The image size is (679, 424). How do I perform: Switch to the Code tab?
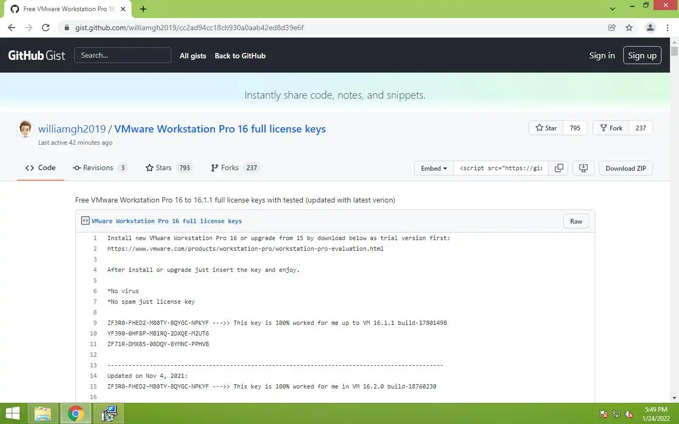pos(40,167)
